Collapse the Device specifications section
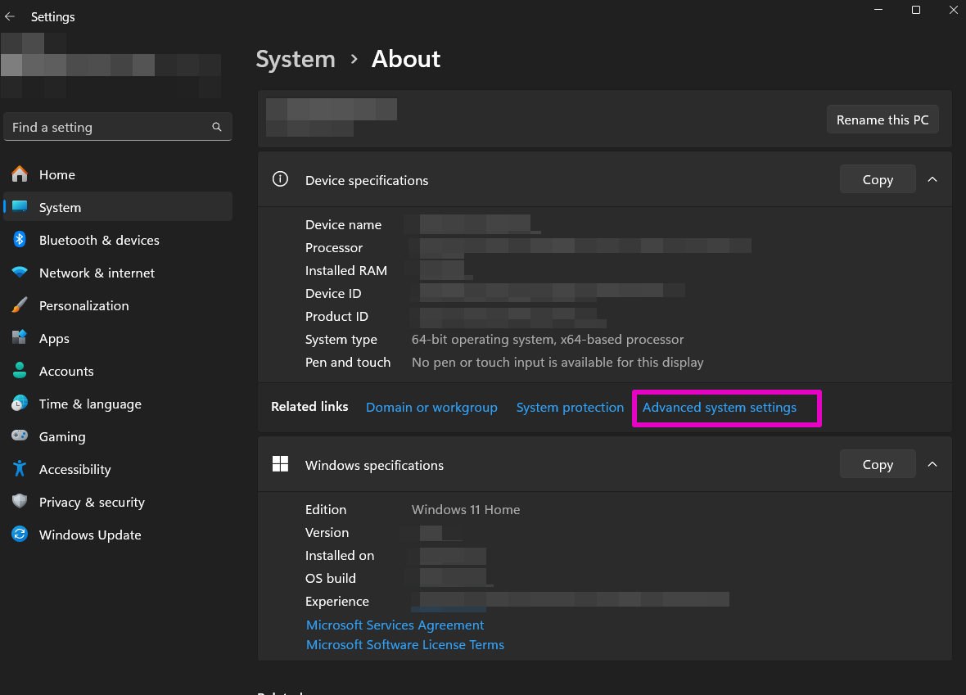Viewport: 966px width, 695px height. 932,179
